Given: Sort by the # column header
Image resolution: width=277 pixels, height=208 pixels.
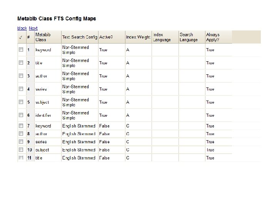Looking at the screenshot, I should coord(28,37).
